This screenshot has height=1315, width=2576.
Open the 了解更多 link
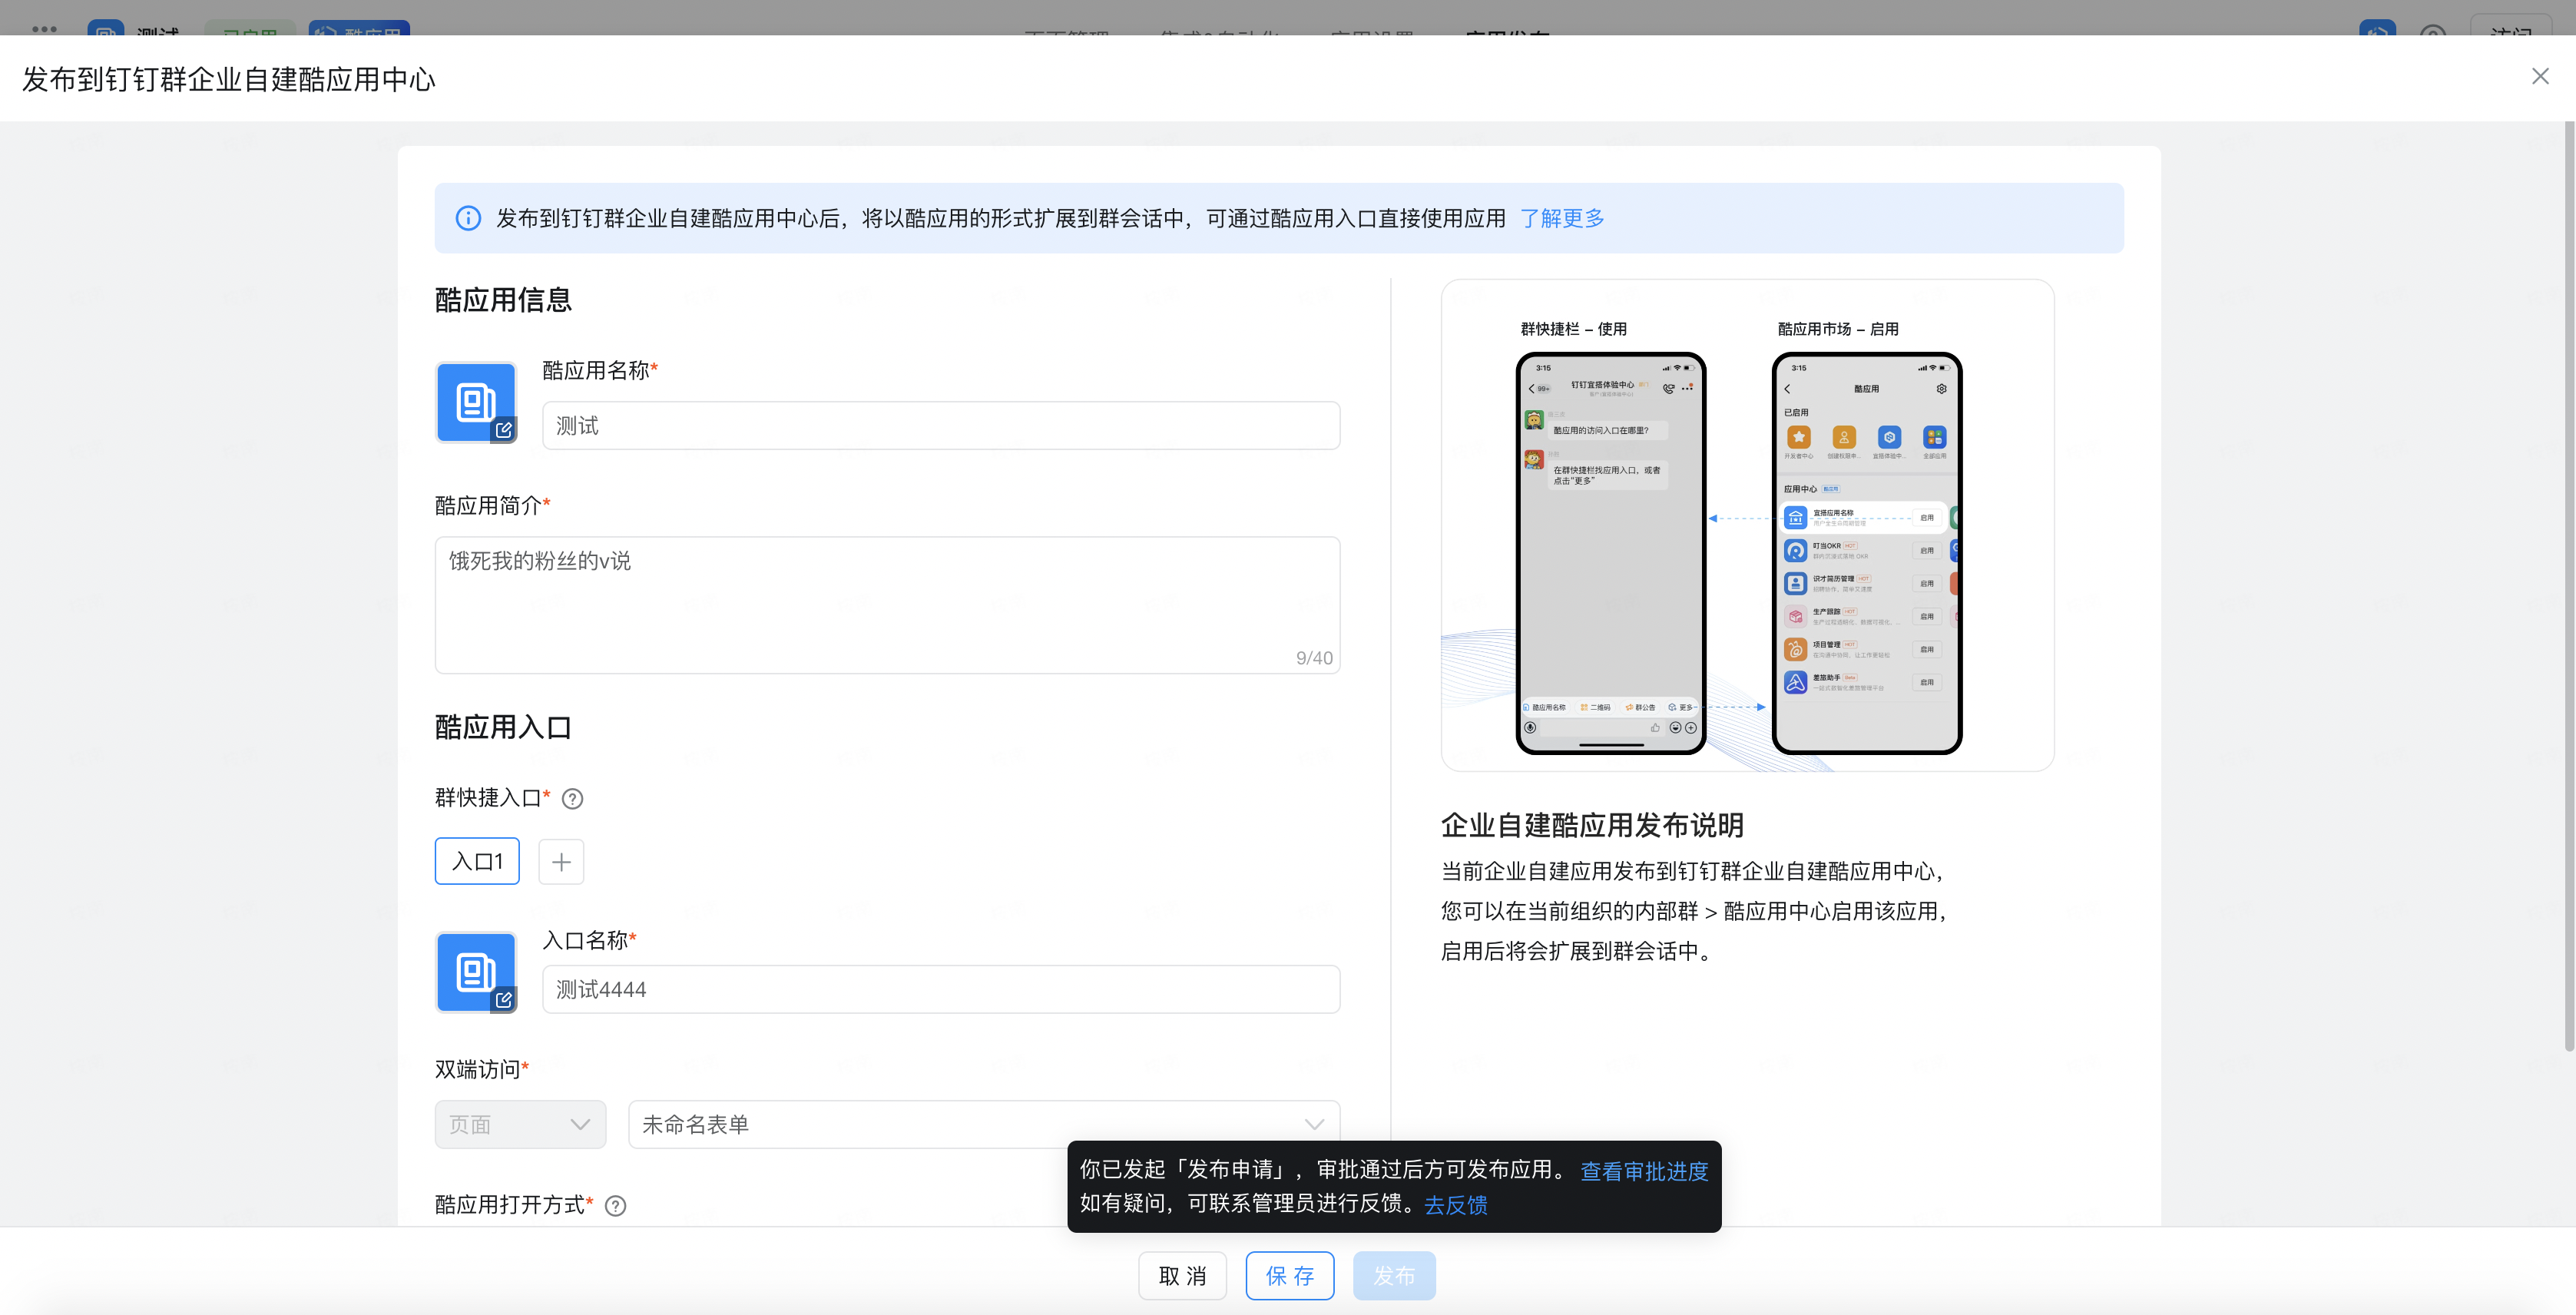coord(1561,218)
